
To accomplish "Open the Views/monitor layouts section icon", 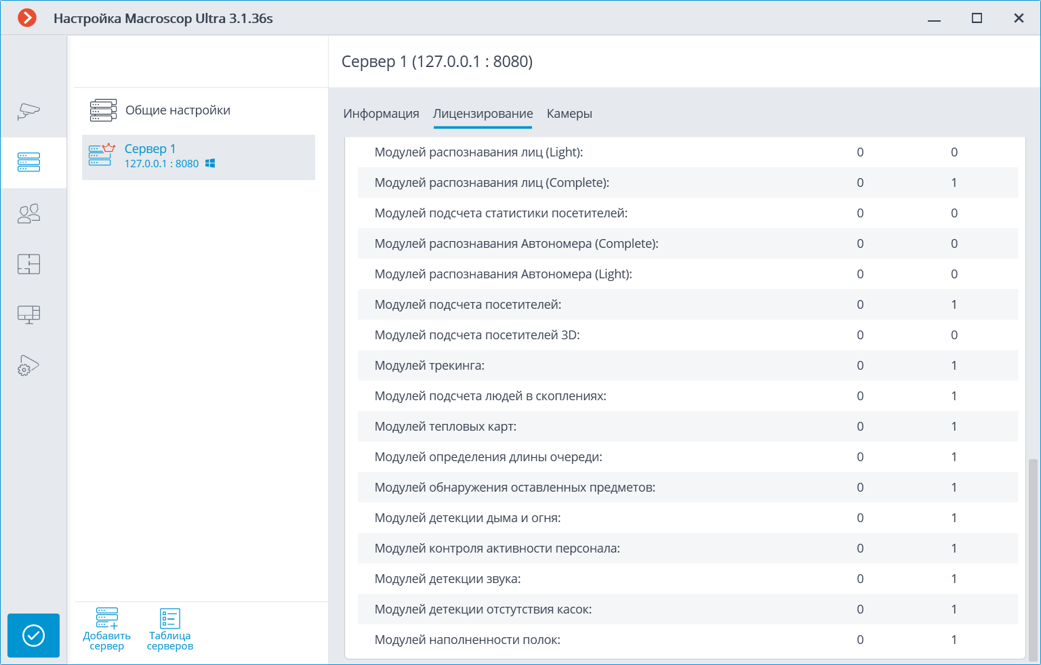I will coord(29,314).
